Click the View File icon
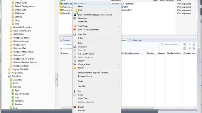Viewport: 202px width, 113px height. [x=75, y=34]
